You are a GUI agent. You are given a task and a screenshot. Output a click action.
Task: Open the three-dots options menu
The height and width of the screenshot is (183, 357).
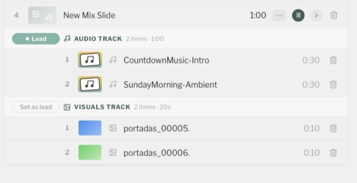click(279, 15)
